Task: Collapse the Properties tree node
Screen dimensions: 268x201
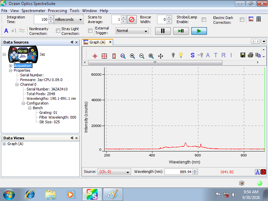Action: [x=11, y=70]
